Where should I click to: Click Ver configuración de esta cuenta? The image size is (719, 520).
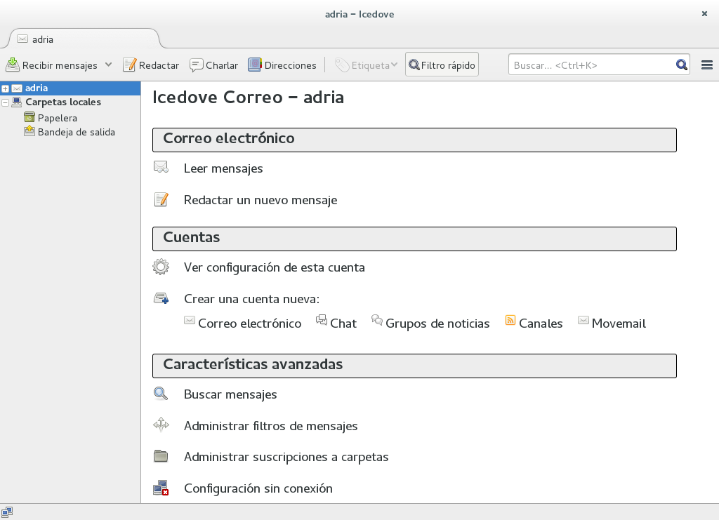pos(275,267)
